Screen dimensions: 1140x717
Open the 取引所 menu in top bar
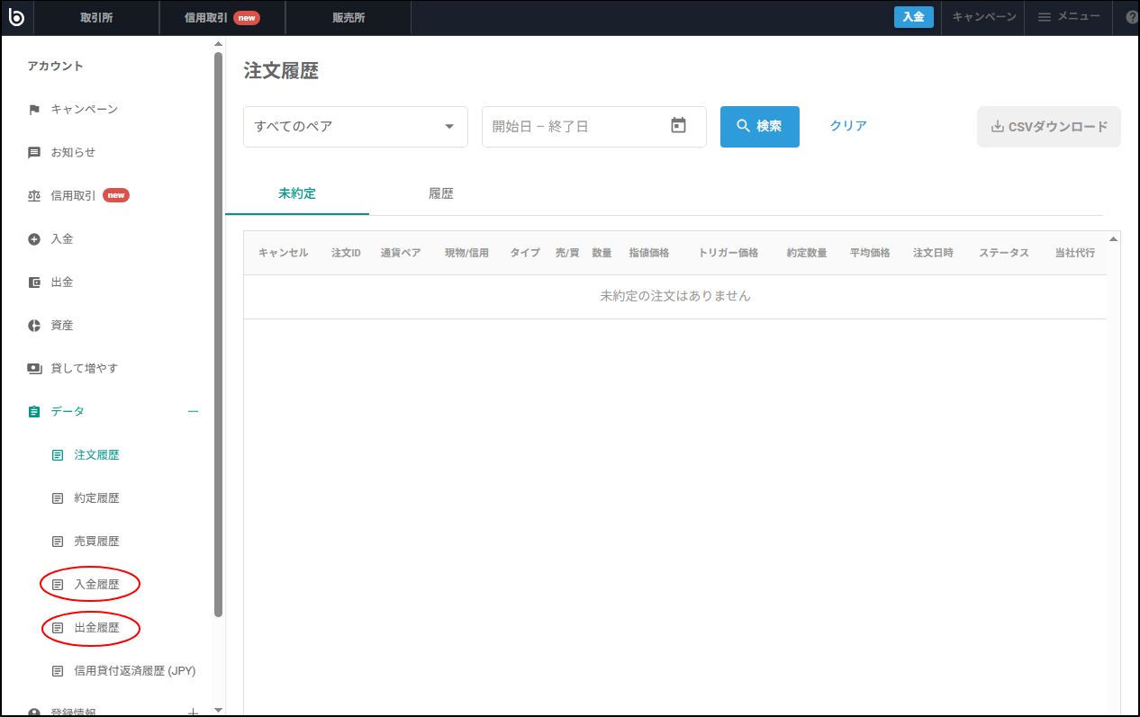96,17
